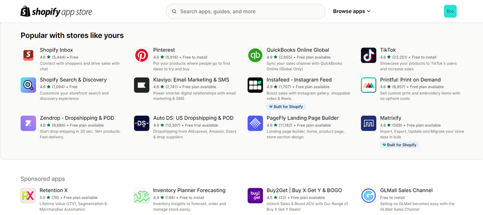Open the Inventory Planner Forecasting icon
Image resolution: width=483 pixels, height=215 pixels.
point(142,196)
